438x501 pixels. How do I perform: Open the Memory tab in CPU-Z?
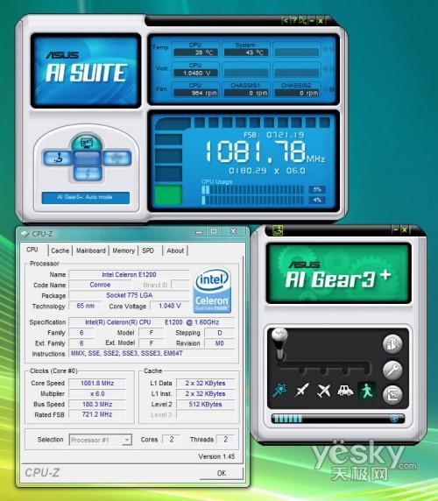tap(124, 250)
